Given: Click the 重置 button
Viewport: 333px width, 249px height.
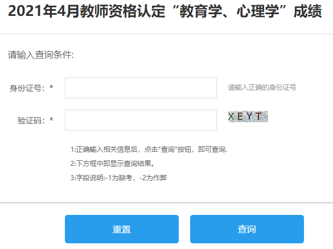Looking at the screenshot, I should (122, 229).
